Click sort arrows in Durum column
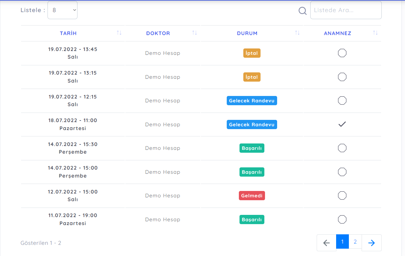This screenshot has width=405, height=256. (297, 33)
